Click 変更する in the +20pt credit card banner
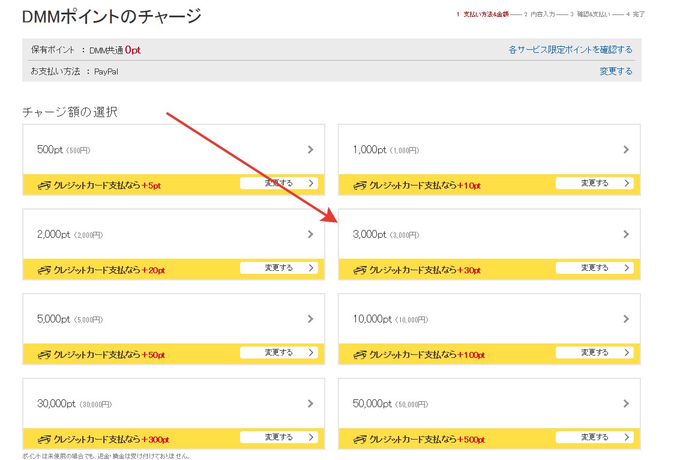This screenshot has width=683, height=460. 278,268
